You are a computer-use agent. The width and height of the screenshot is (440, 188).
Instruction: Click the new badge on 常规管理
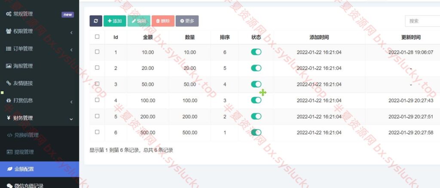click(67, 15)
